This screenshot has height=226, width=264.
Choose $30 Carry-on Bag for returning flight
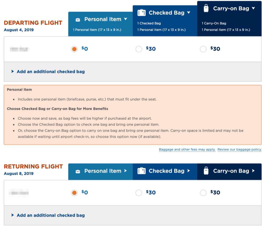click(x=203, y=193)
